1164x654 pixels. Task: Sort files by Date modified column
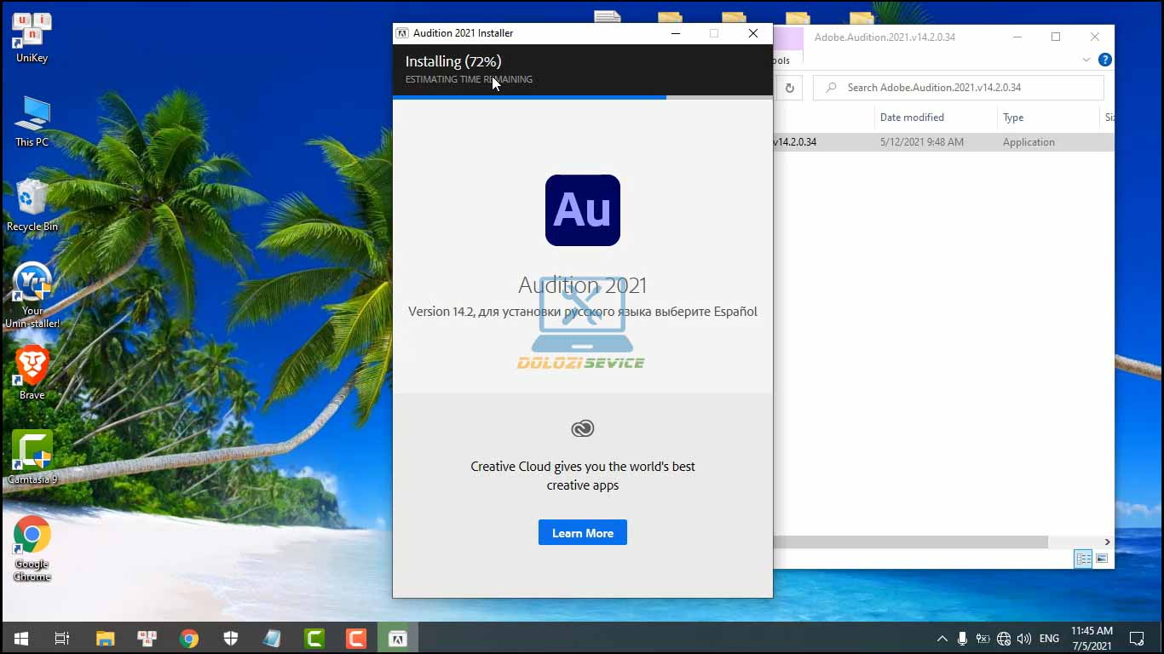pyautogui.click(x=912, y=118)
